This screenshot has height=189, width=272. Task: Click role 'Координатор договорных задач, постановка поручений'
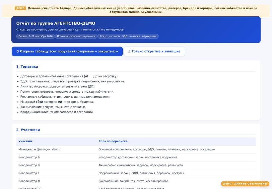pos(138,157)
